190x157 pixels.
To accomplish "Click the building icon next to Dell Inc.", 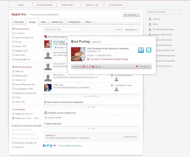I will click(x=150, y=24).
